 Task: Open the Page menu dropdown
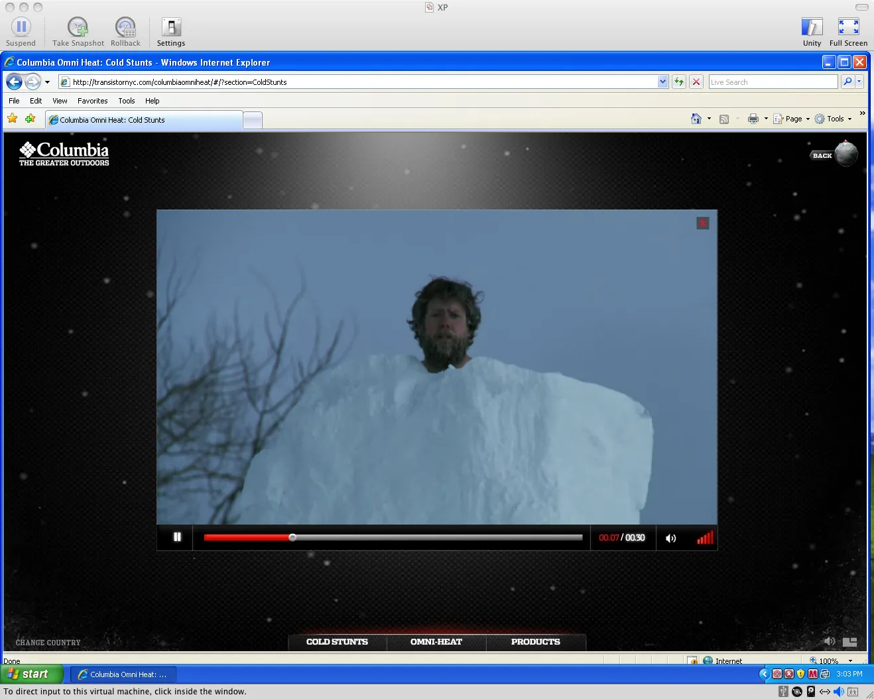(x=792, y=119)
